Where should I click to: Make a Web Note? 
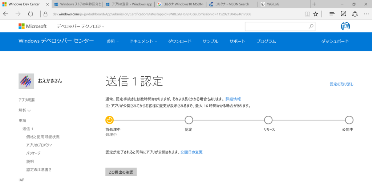(x=343, y=14)
